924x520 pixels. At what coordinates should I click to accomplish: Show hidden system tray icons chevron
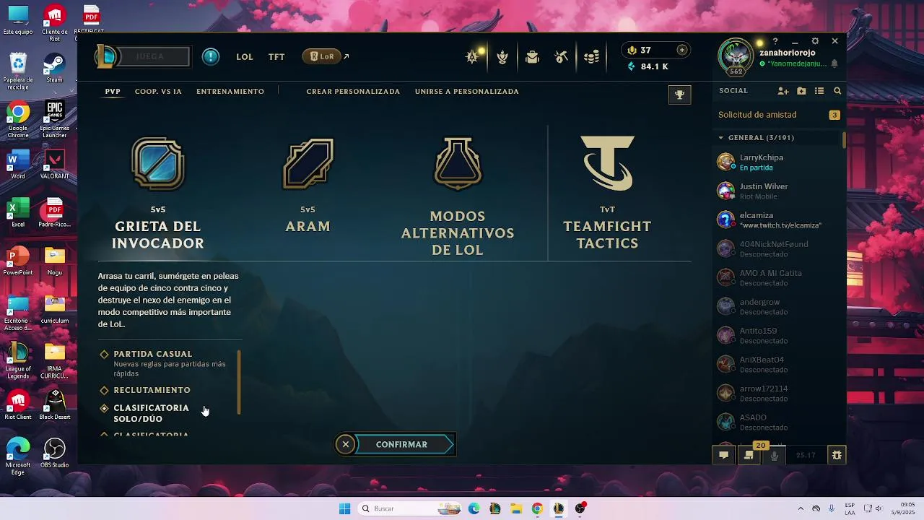[800, 508]
